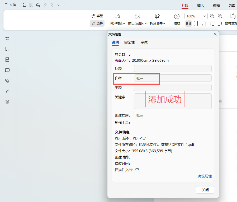This screenshot has width=237, height=202.
Task: Open the bookmark panel in sidebar
Action: point(7,49)
